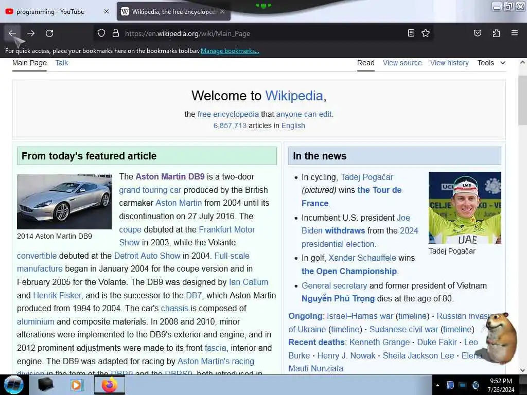Open the Wikipedia link in welcome heading
Screen dimensions: 527x395
coord(294,96)
